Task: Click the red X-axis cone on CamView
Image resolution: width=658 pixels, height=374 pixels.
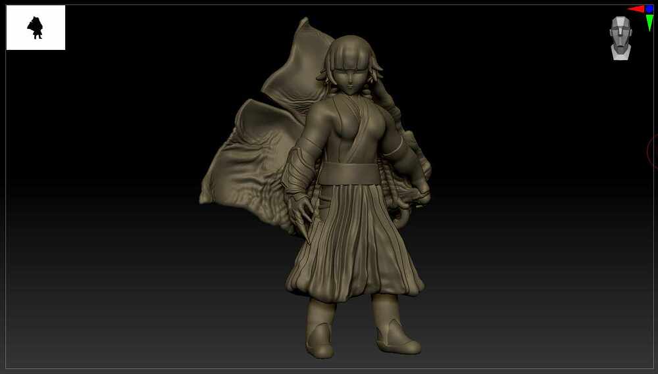Action: click(636, 9)
